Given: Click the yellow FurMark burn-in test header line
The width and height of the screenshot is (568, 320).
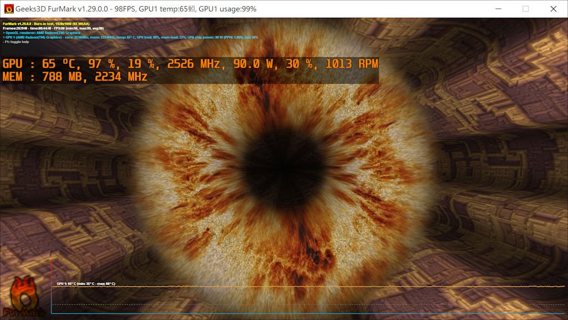Looking at the screenshot, I should point(53,24).
